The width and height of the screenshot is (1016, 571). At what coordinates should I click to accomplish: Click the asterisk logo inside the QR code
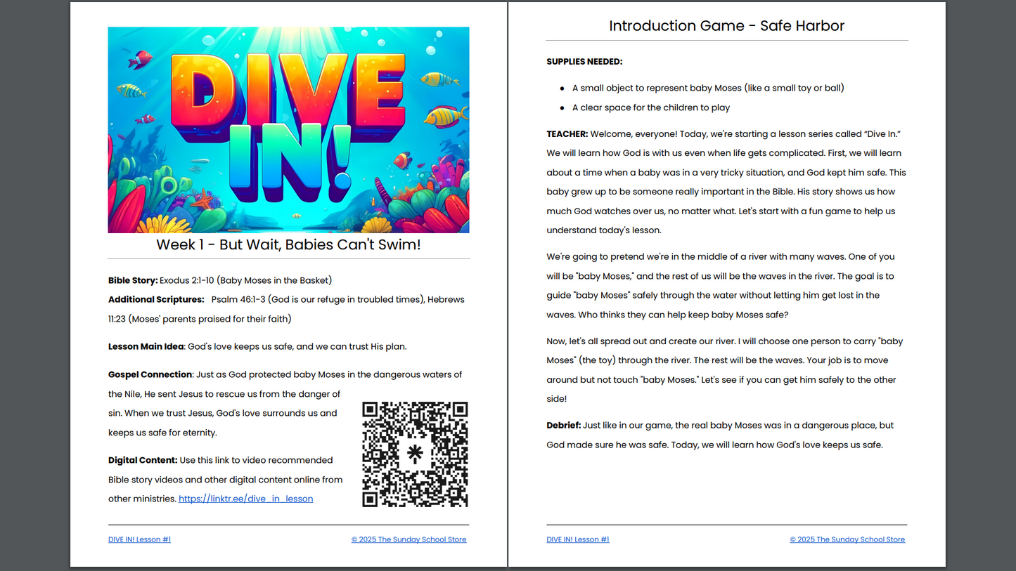[x=415, y=454]
